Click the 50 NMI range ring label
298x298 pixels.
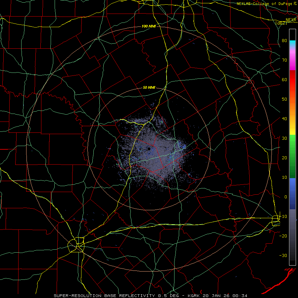[x=149, y=88]
